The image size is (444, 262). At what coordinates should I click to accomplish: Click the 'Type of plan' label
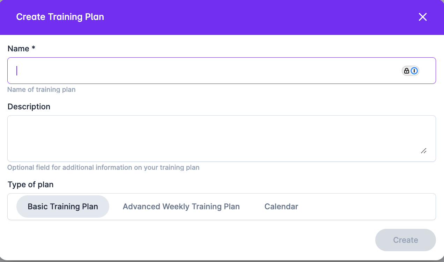pyautogui.click(x=30, y=184)
